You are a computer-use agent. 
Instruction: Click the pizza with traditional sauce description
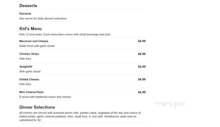(x=45, y=97)
